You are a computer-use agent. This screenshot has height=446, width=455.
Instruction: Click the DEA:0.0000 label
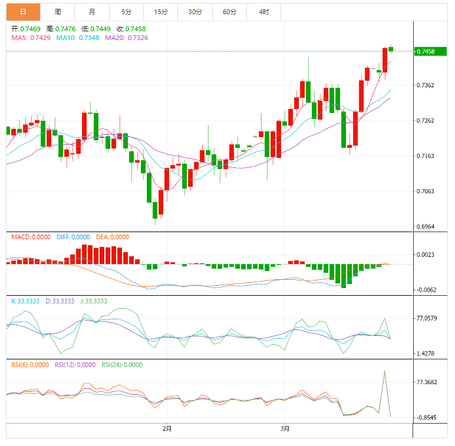click(113, 237)
